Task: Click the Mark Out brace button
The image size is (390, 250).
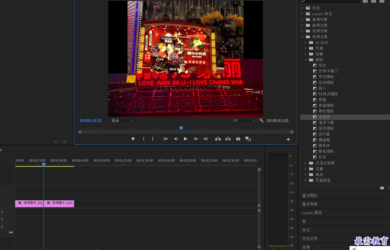Action: point(153,139)
